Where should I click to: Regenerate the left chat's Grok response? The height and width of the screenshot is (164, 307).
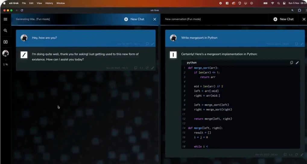147,68
